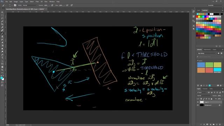Toggle pressure for opacity button
The image size is (224, 126).
(52, 5)
